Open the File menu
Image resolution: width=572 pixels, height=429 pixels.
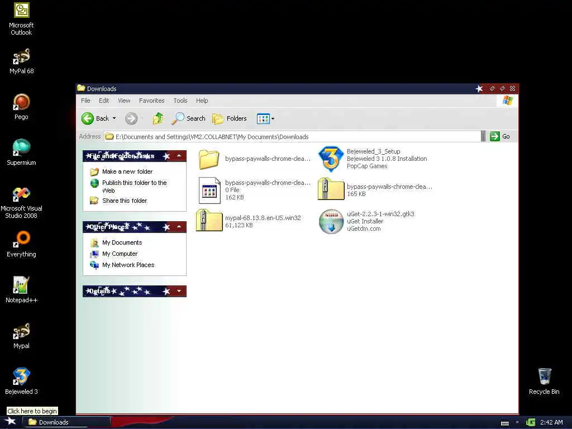(x=85, y=101)
